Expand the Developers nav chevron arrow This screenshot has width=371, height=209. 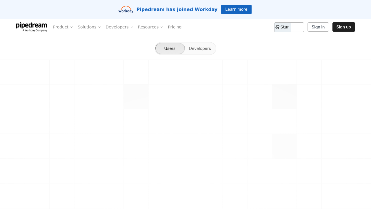pyautogui.click(x=132, y=27)
